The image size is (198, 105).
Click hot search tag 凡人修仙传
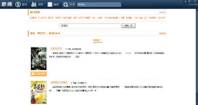click(42, 18)
